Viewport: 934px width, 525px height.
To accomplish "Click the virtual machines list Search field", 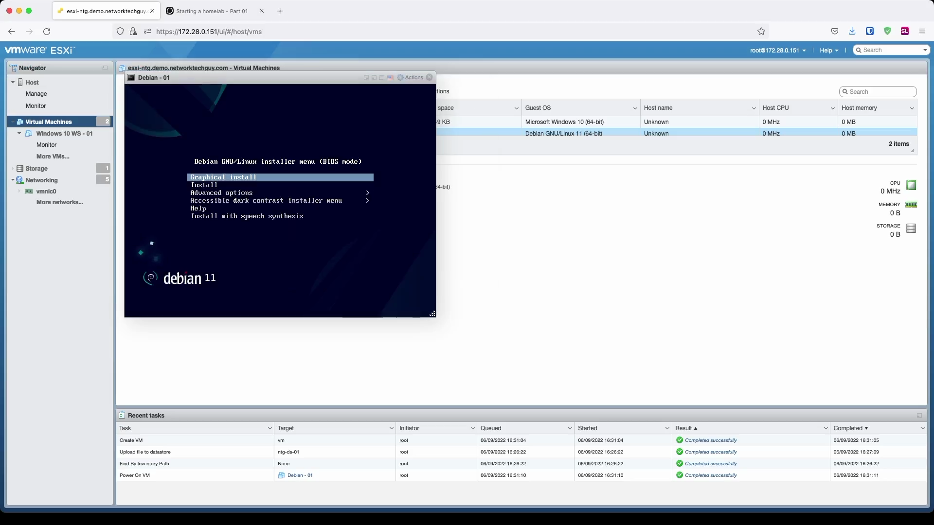I will (x=878, y=92).
